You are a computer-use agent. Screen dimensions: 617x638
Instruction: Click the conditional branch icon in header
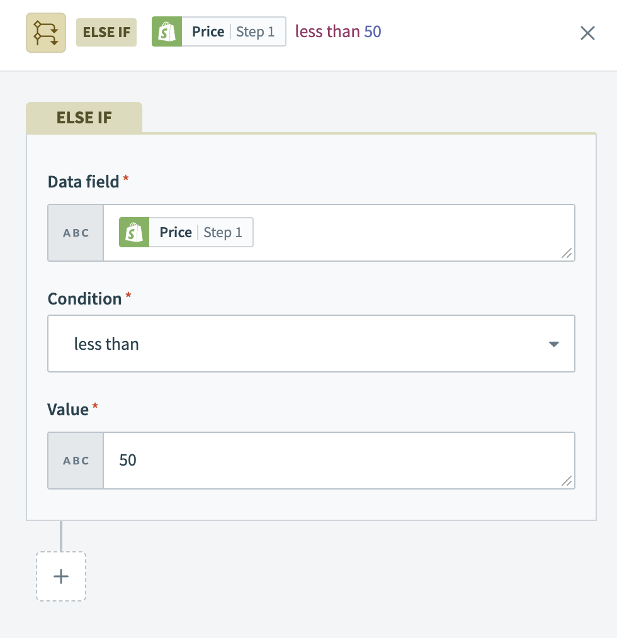(x=46, y=32)
